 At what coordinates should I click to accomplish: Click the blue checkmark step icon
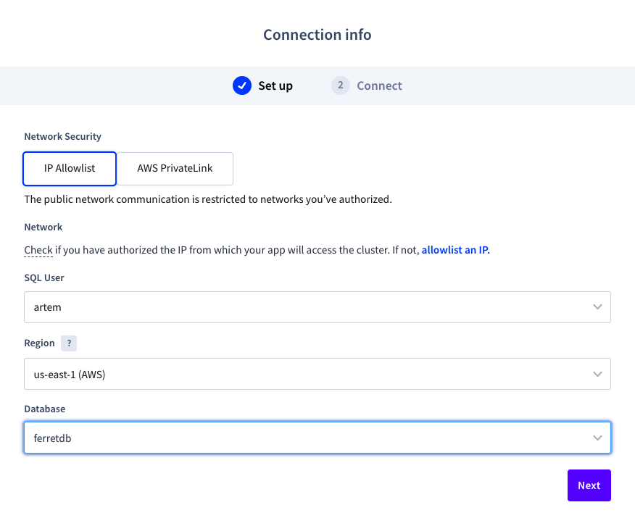tap(241, 85)
